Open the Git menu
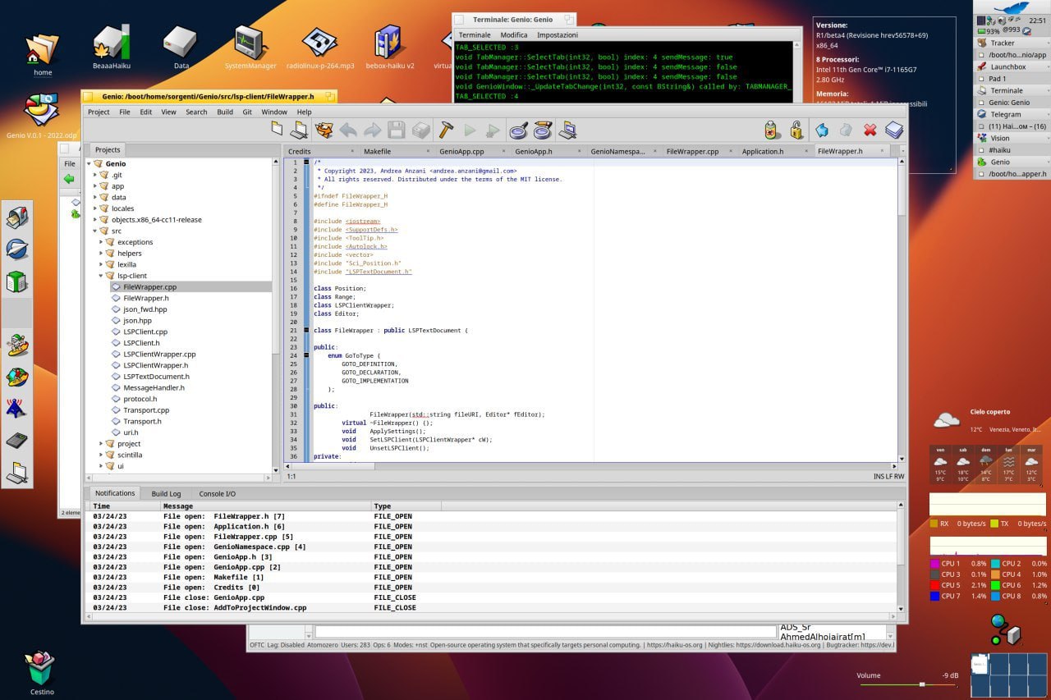The height and width of the screenshot is (700, 1051). coord(247,112)
